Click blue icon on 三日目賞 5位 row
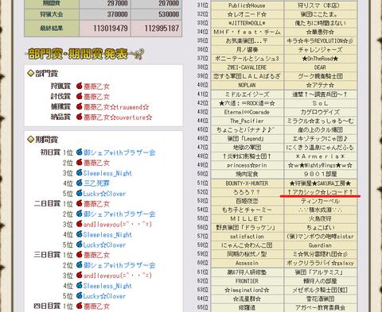The image size is (382, 312). tap(79, 295)
